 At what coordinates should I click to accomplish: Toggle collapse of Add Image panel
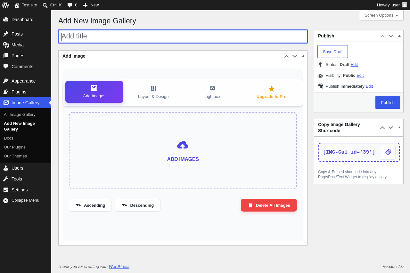point(303,56)
